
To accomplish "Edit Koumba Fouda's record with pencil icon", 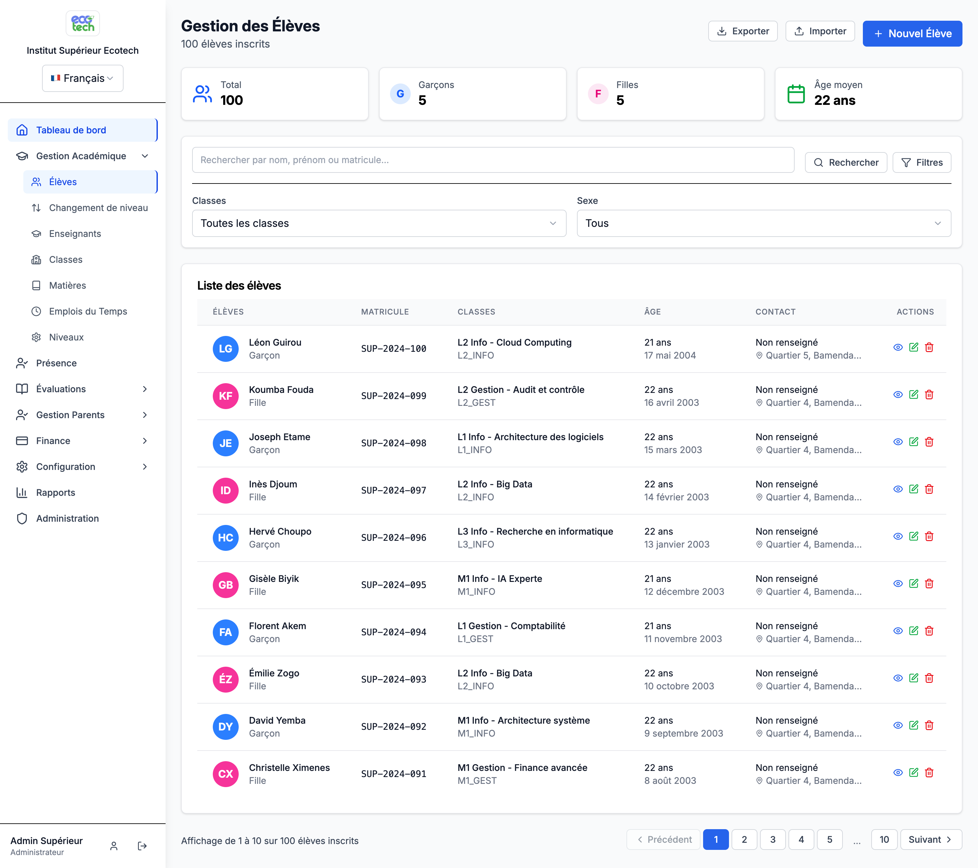I will [x=913, y=395].
